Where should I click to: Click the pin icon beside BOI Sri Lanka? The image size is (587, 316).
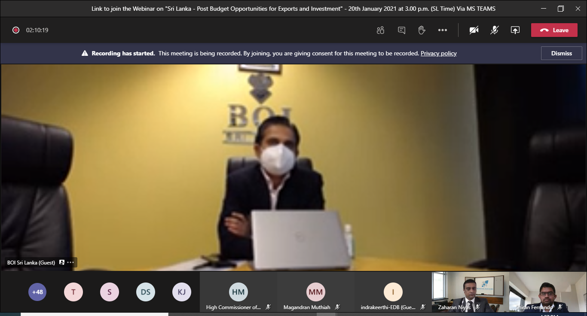click(62, 262)
